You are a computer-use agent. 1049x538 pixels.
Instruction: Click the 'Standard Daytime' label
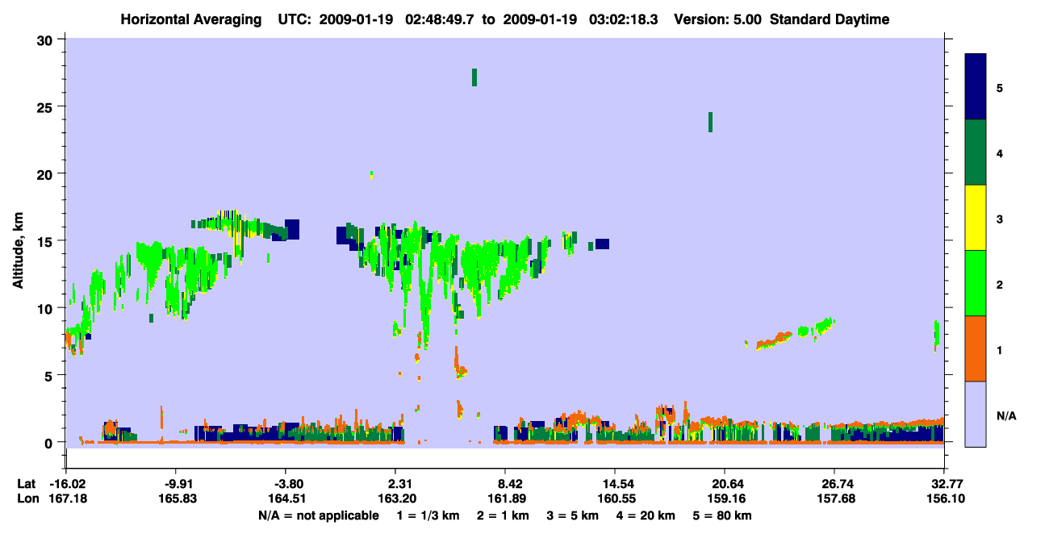830,19
